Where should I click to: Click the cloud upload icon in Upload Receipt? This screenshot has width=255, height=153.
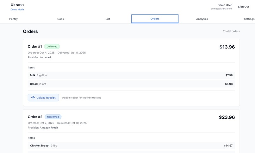33,98
